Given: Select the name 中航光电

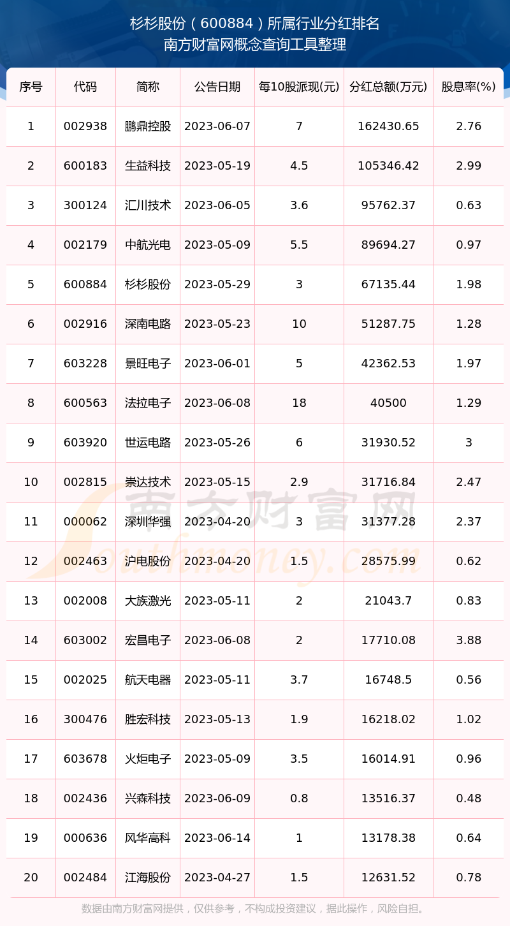Looking at the screenshot, I should pos(148,245).
